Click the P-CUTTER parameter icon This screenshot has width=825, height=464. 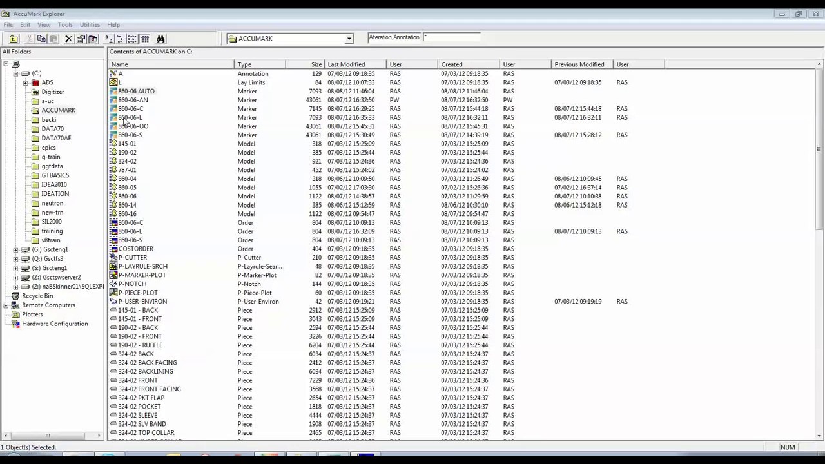tap(113, 258)
